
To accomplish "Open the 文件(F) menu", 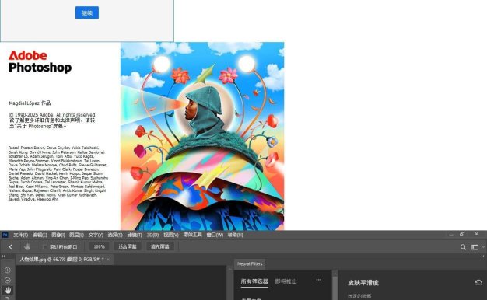I will [x=20, y=235].
